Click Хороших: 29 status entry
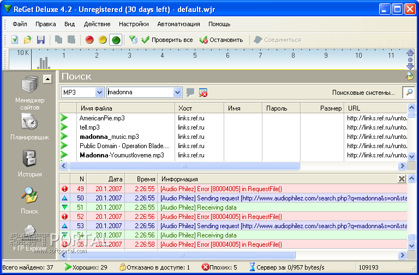 coord(86,267)
